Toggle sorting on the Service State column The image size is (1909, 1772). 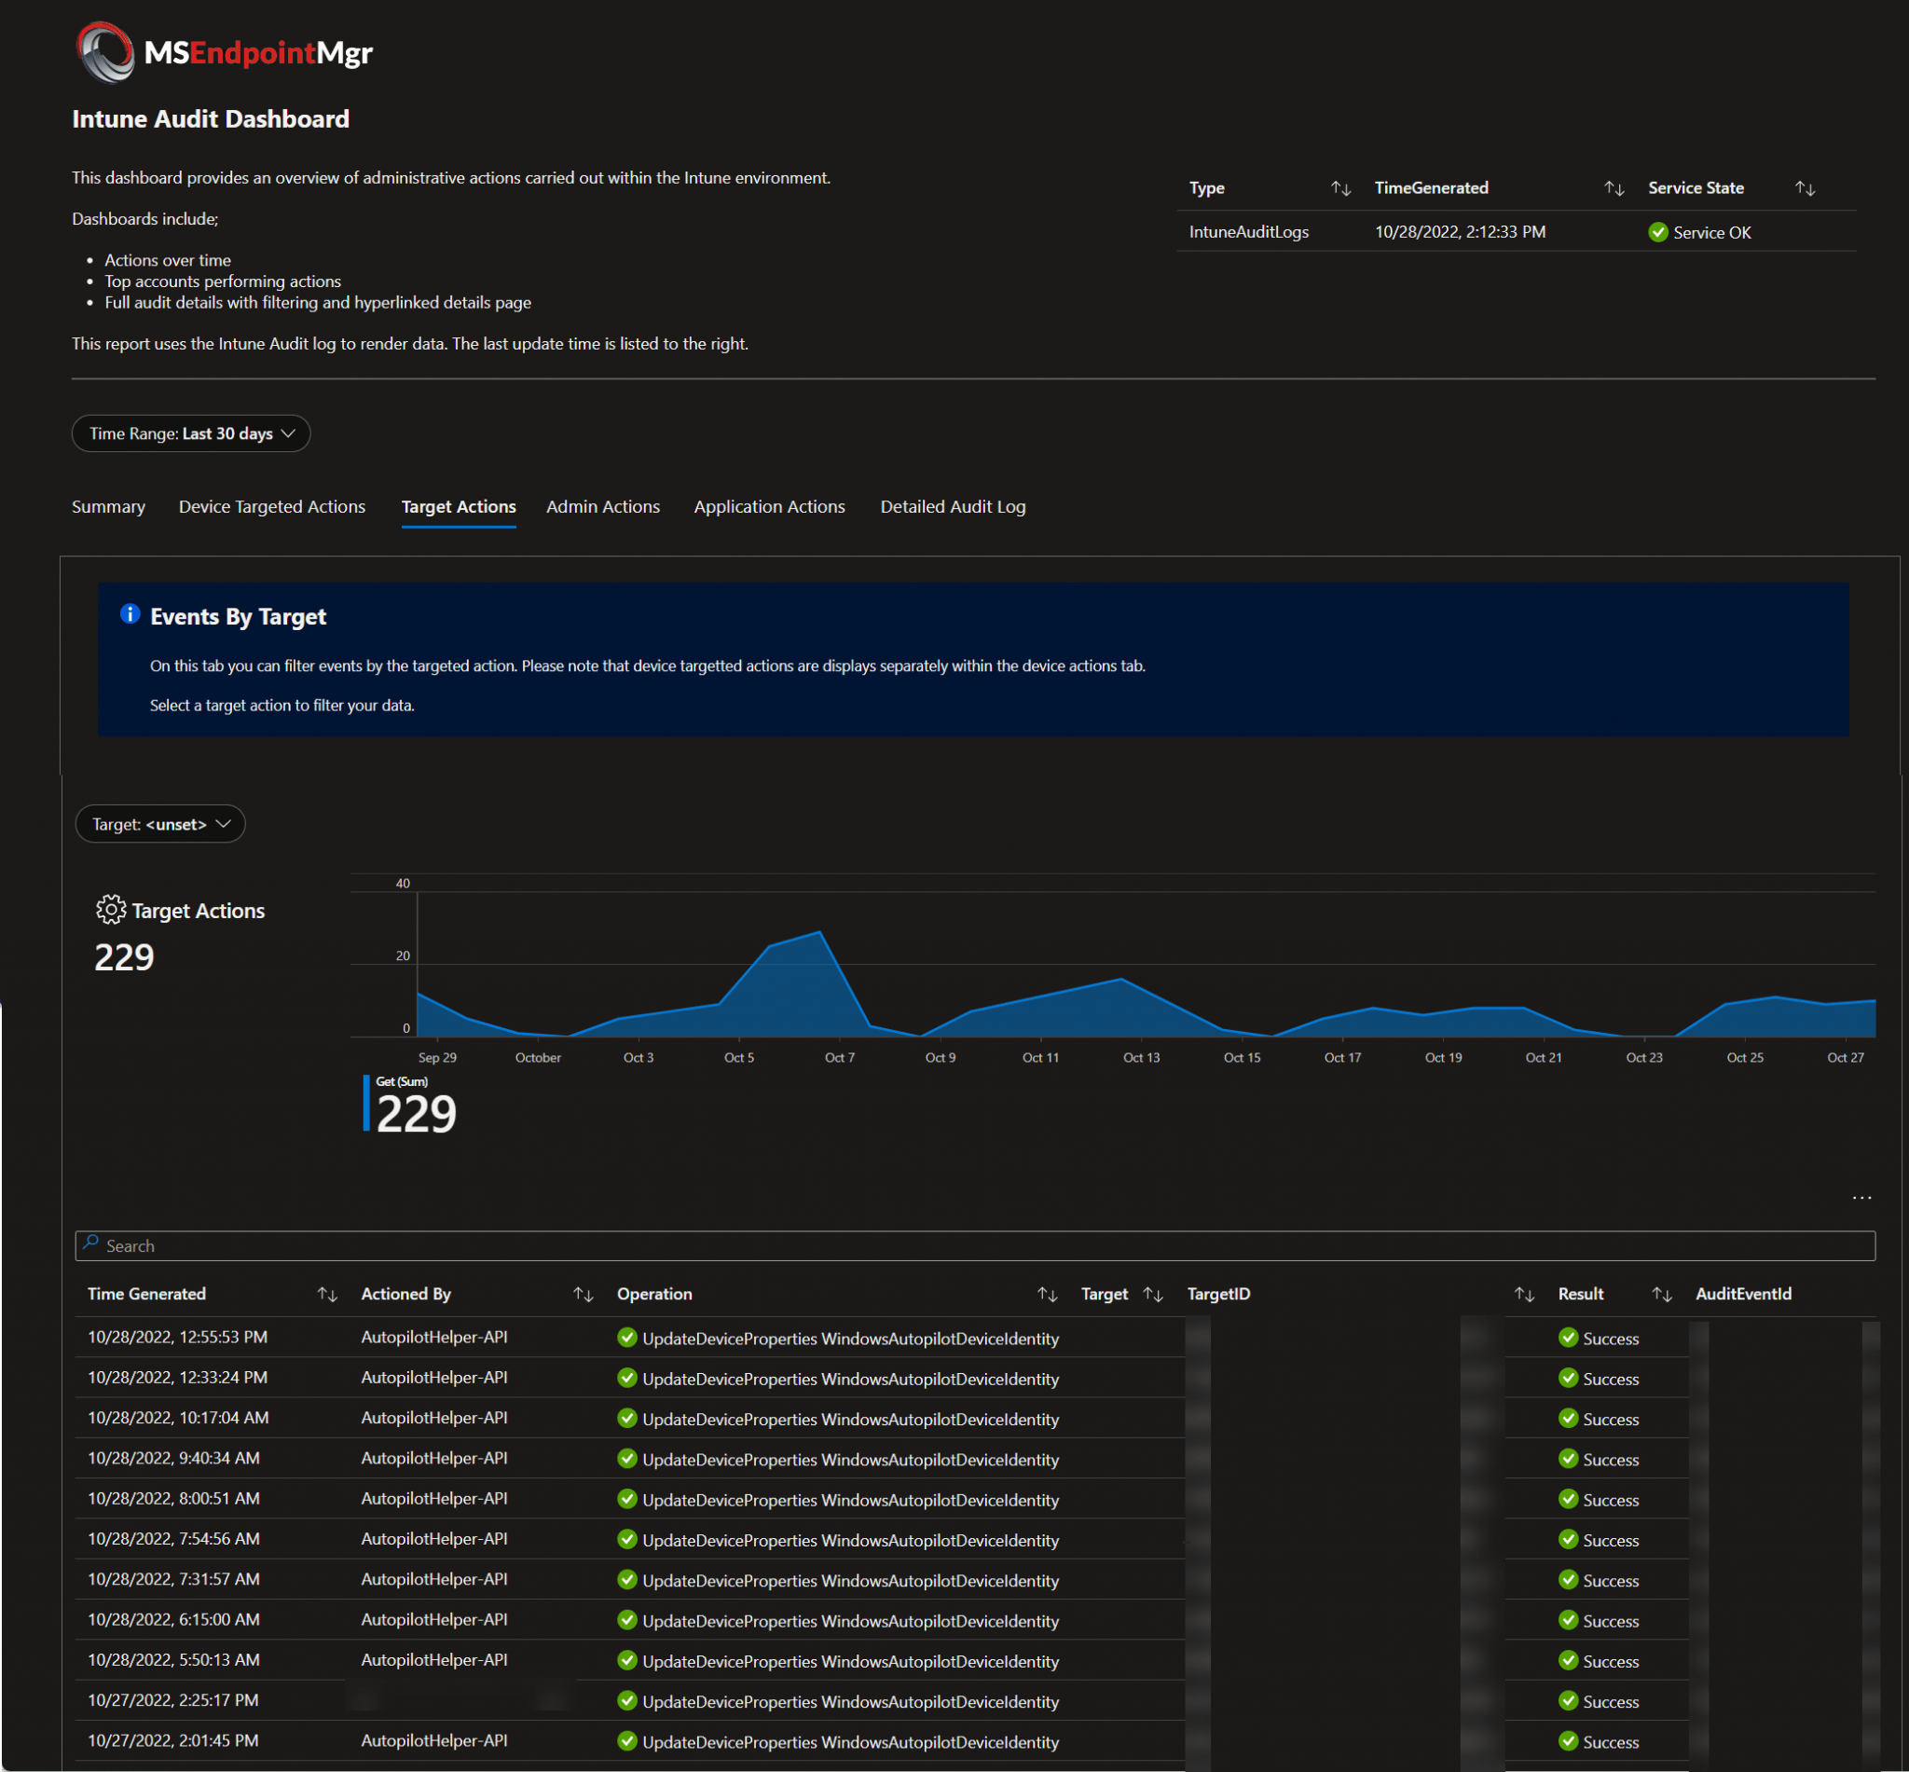coord(1805,188)
